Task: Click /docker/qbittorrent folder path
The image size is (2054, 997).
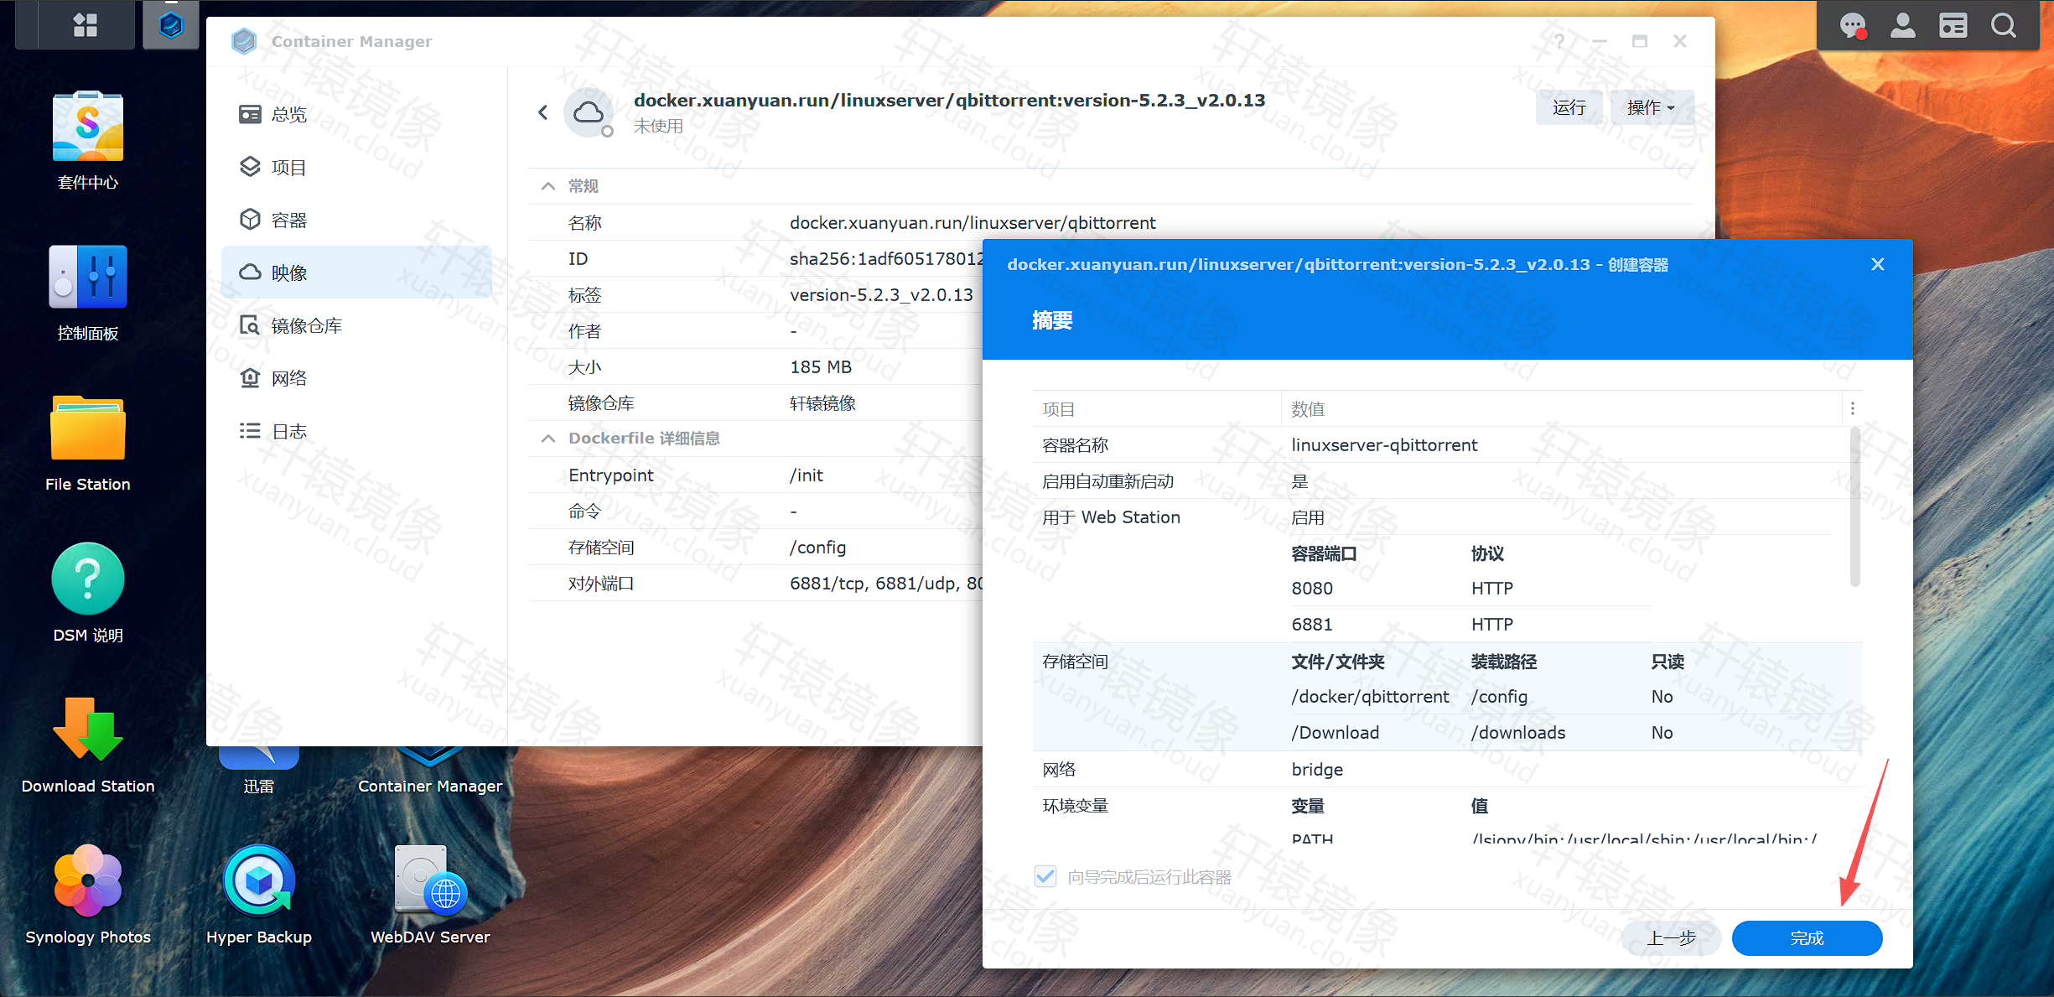Action: click(x=1370, y=697)
